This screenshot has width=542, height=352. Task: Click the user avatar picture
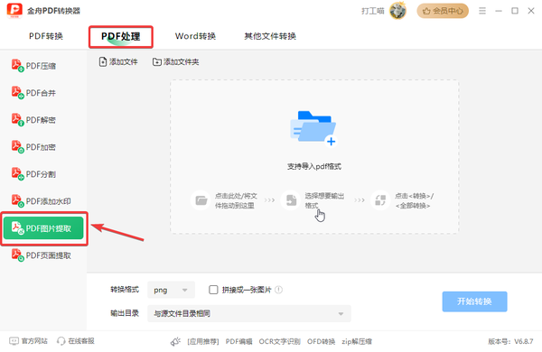click(x=397, y=11)
